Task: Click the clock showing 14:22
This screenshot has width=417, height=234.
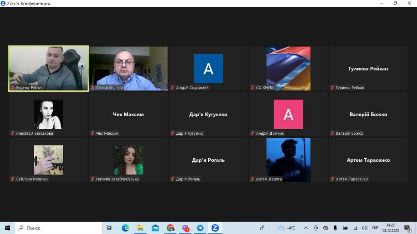Action: point(391,228)
